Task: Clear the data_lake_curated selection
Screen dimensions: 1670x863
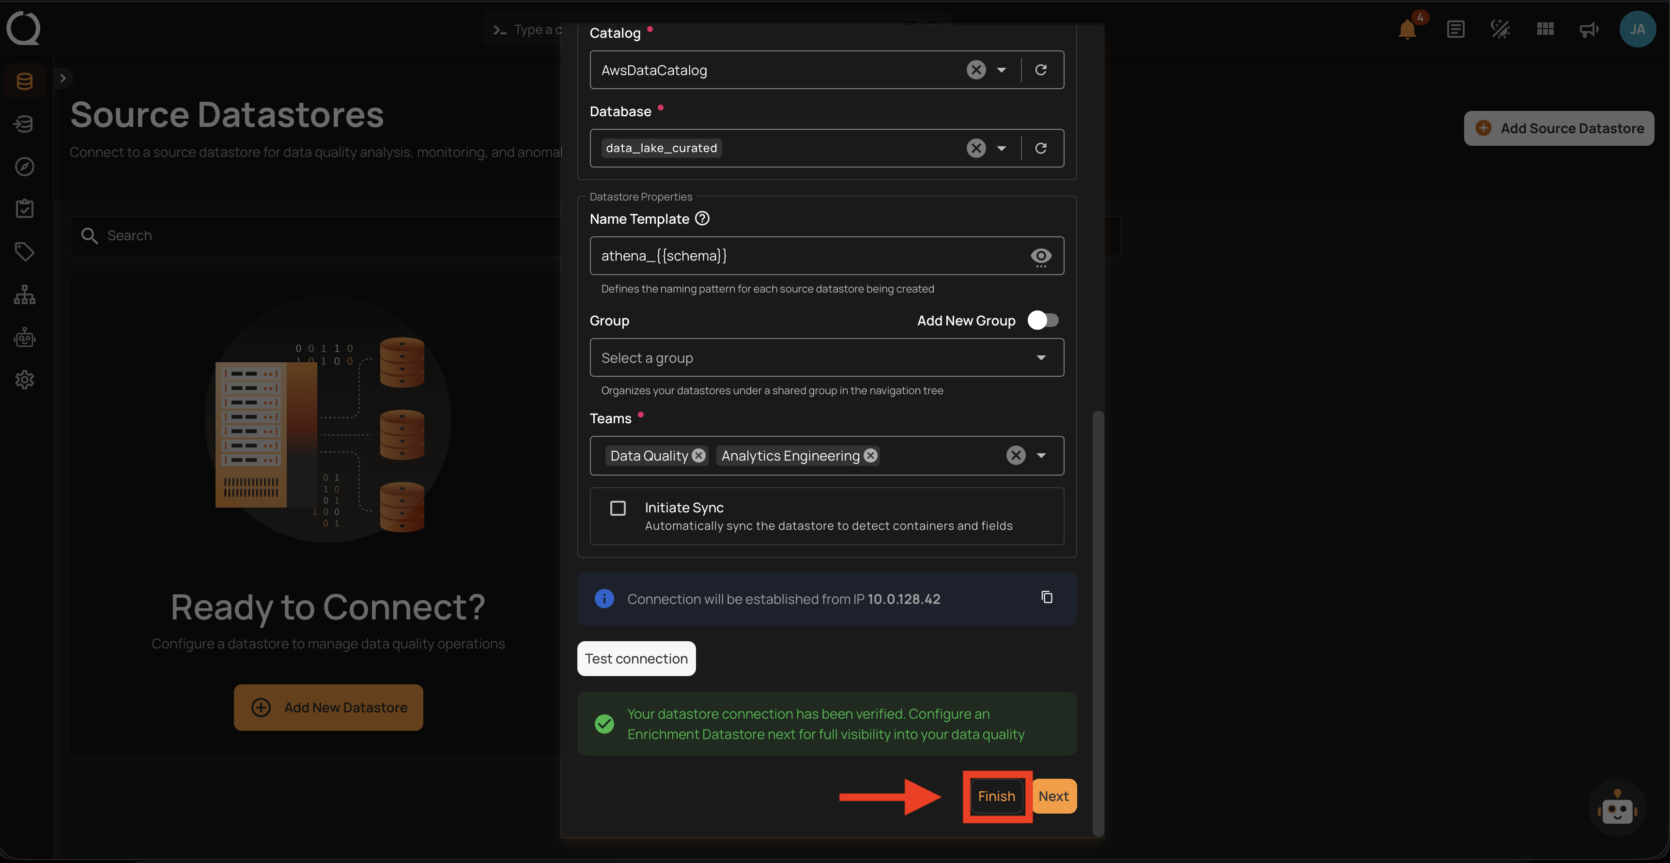Action: pyautogui.click(x=975, y=149)
